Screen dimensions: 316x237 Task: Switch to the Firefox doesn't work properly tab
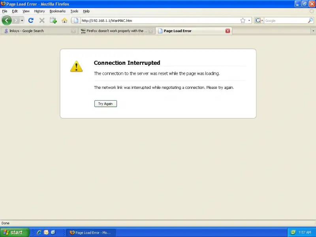(114, 31)
